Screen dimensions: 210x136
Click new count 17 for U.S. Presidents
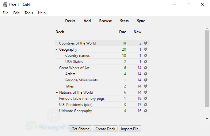point(139,105)
